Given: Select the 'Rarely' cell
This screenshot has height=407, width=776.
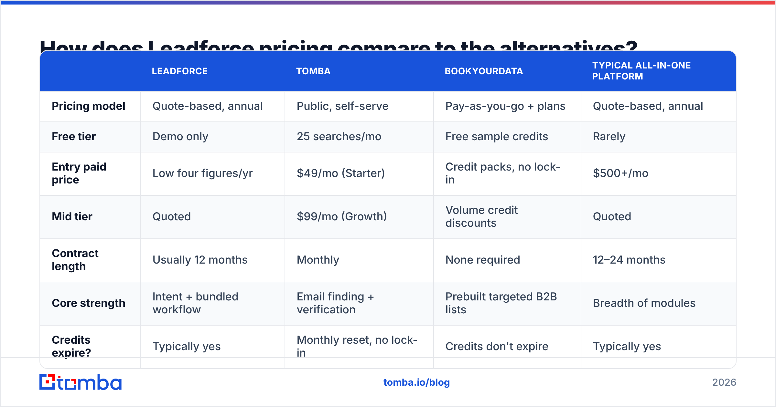Looking at the screenshot, I should coord(658,137).
